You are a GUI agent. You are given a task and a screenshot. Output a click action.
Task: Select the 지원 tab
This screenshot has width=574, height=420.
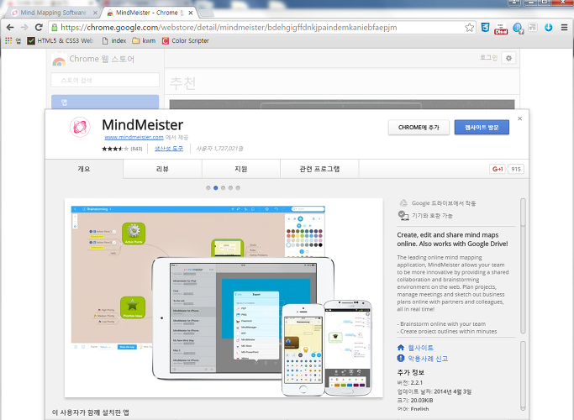(x=241, y=169)
